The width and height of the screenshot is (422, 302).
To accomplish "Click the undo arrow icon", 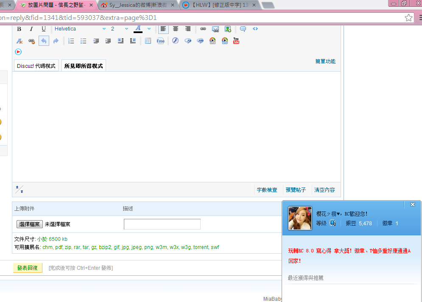I will point(44,41).
